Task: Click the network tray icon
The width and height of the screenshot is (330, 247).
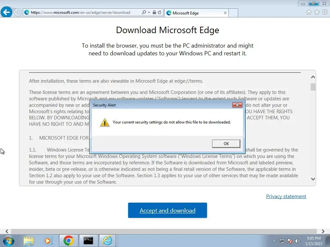Action: click(x=282, y=241)
